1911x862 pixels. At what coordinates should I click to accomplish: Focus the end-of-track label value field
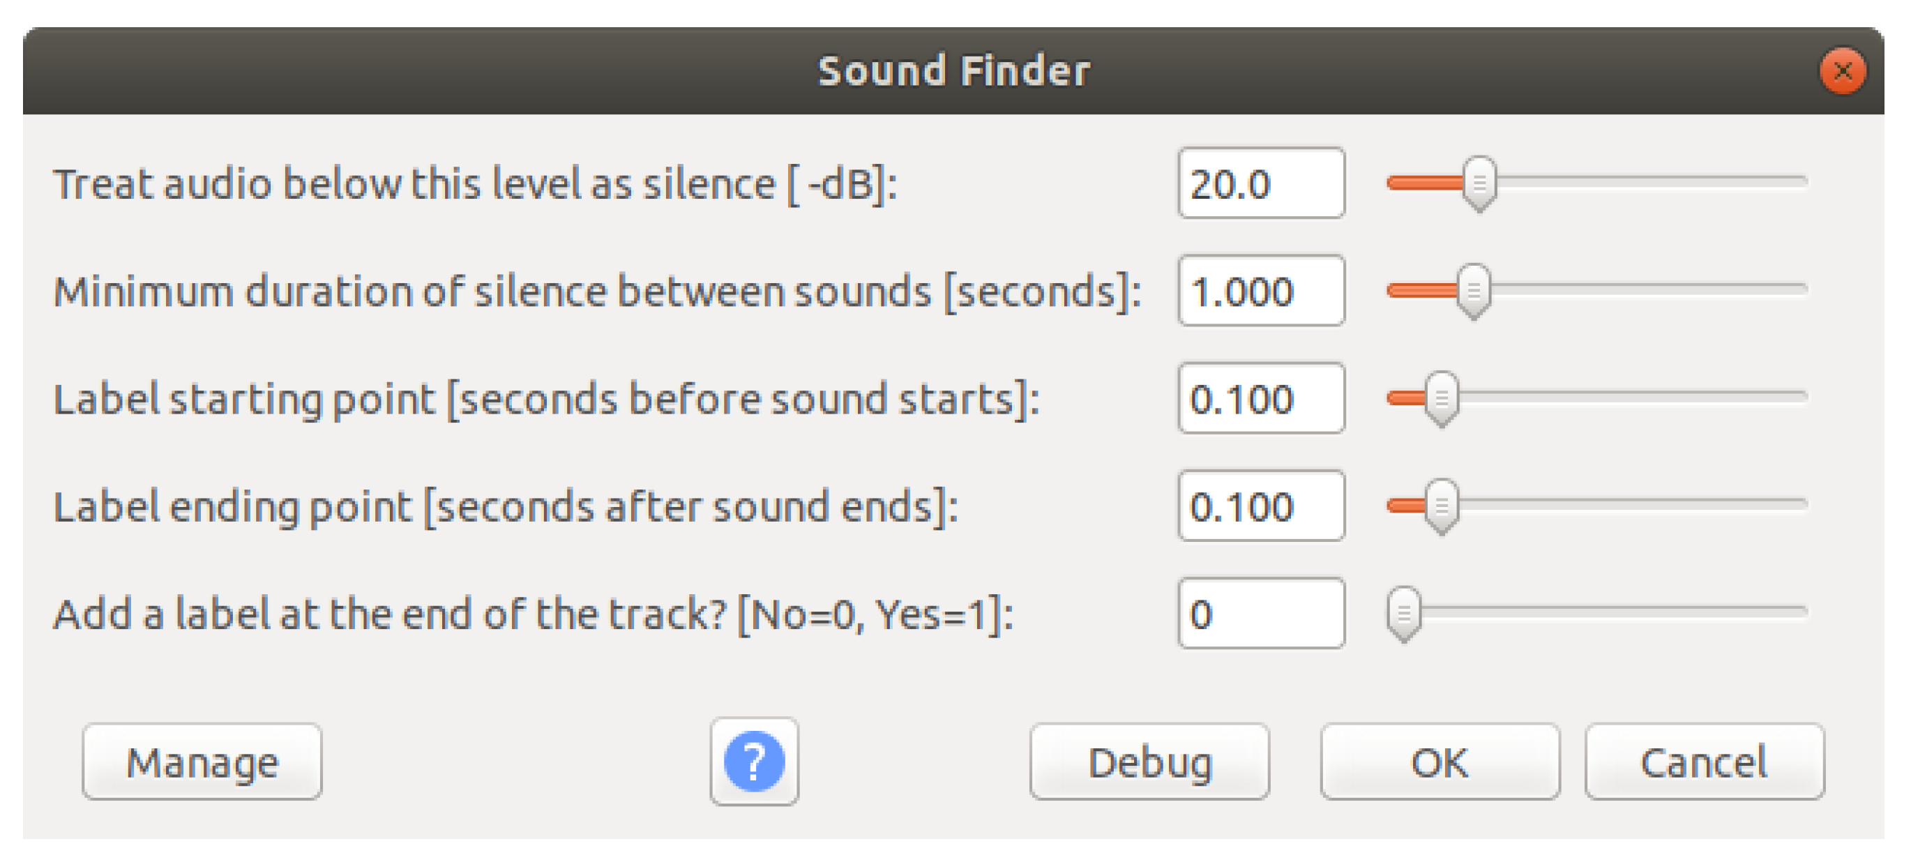pos(1261,613)
